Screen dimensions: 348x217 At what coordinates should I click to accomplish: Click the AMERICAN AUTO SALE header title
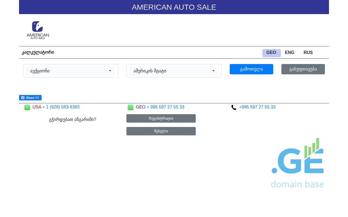[174, 7]
